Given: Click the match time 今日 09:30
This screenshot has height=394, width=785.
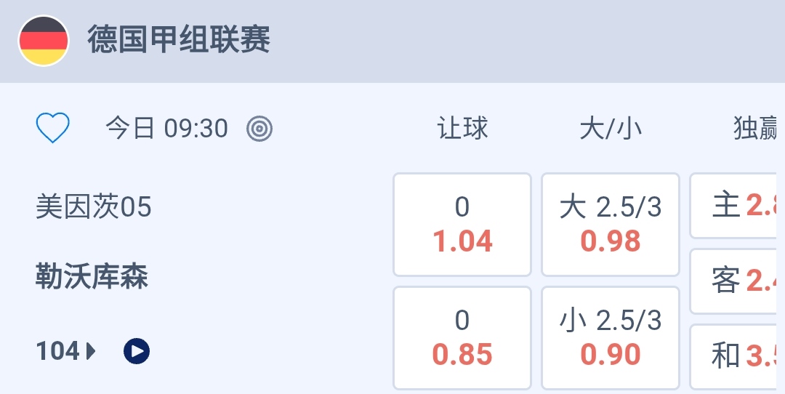Looking at the screenshot, I should [167, 129].
